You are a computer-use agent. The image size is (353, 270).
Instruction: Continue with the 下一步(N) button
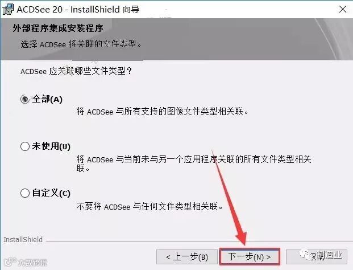click(250, 257)
